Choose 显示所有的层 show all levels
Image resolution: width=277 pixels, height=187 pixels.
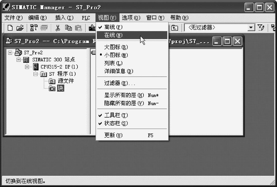(x=132, y=95)
